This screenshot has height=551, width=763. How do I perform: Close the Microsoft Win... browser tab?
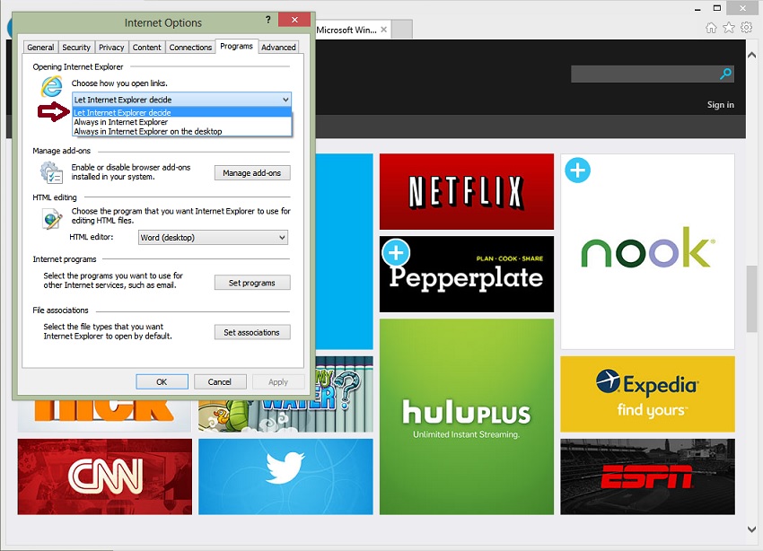tap(384, 30)
